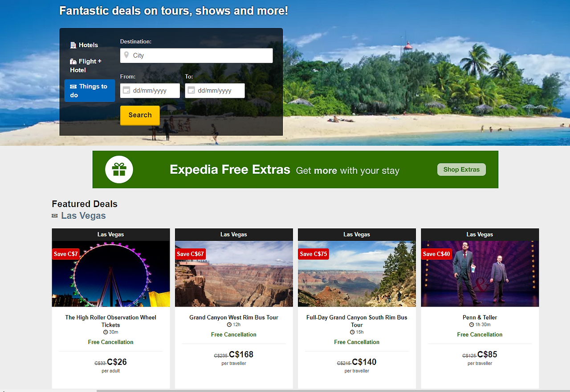This screenshot has width=570, height=392.
Task: Click the gift icon on Expedia Free Extras banner
Action: 119,169
